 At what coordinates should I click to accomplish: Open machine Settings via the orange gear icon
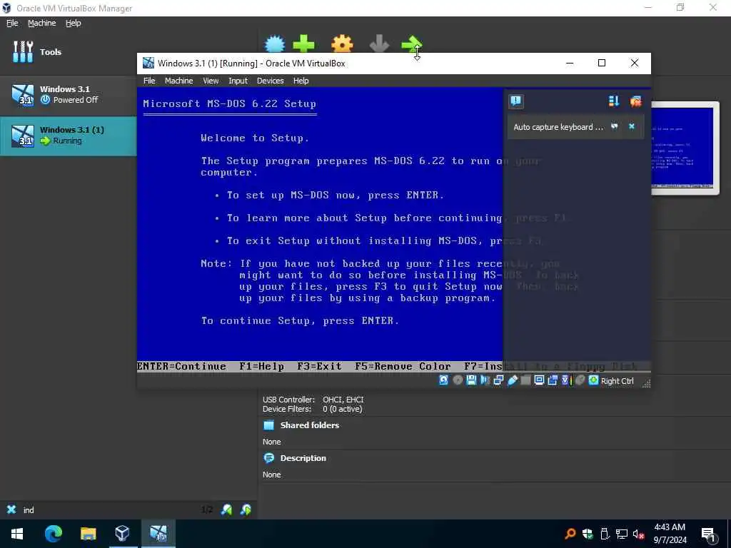(x=342, y=44)
